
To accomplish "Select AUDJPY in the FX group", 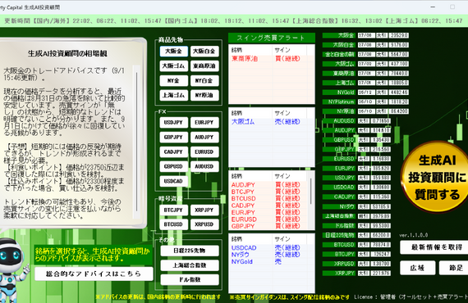I will click(x=204, y=137).
